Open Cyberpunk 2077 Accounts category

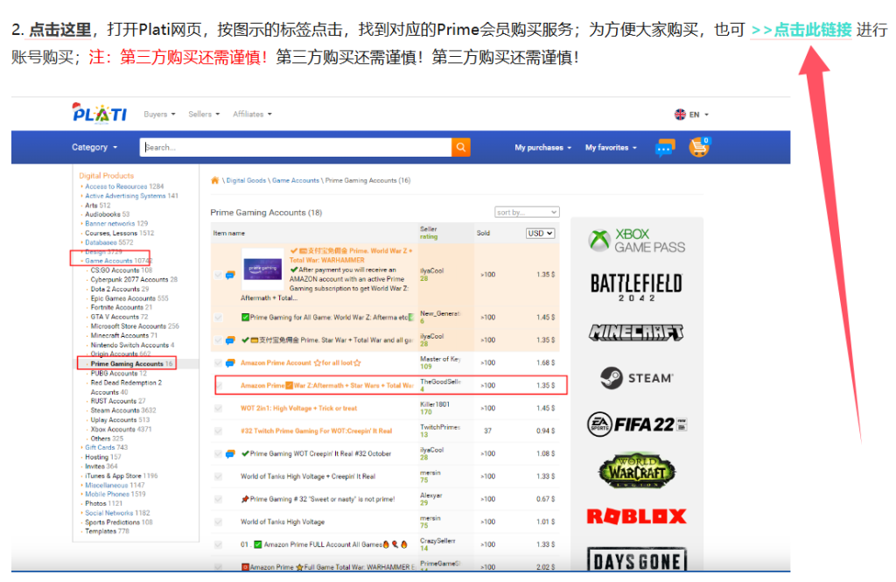coord(129,279)
